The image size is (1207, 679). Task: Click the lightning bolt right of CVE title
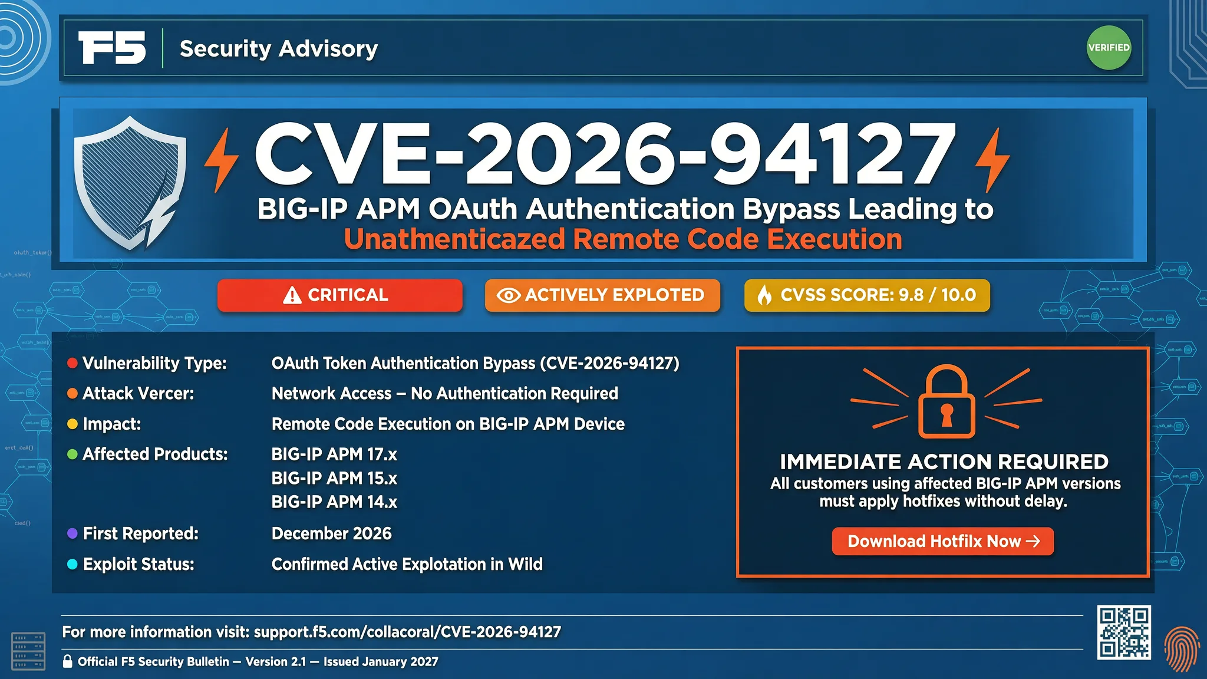point(992,160)
